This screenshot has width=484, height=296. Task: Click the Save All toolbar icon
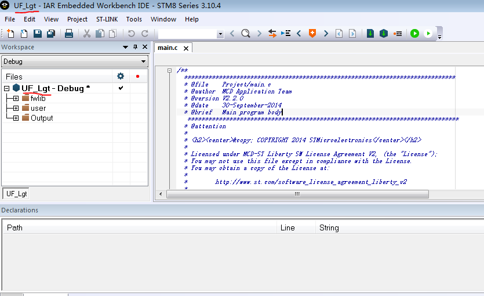[x=51, y=33]
